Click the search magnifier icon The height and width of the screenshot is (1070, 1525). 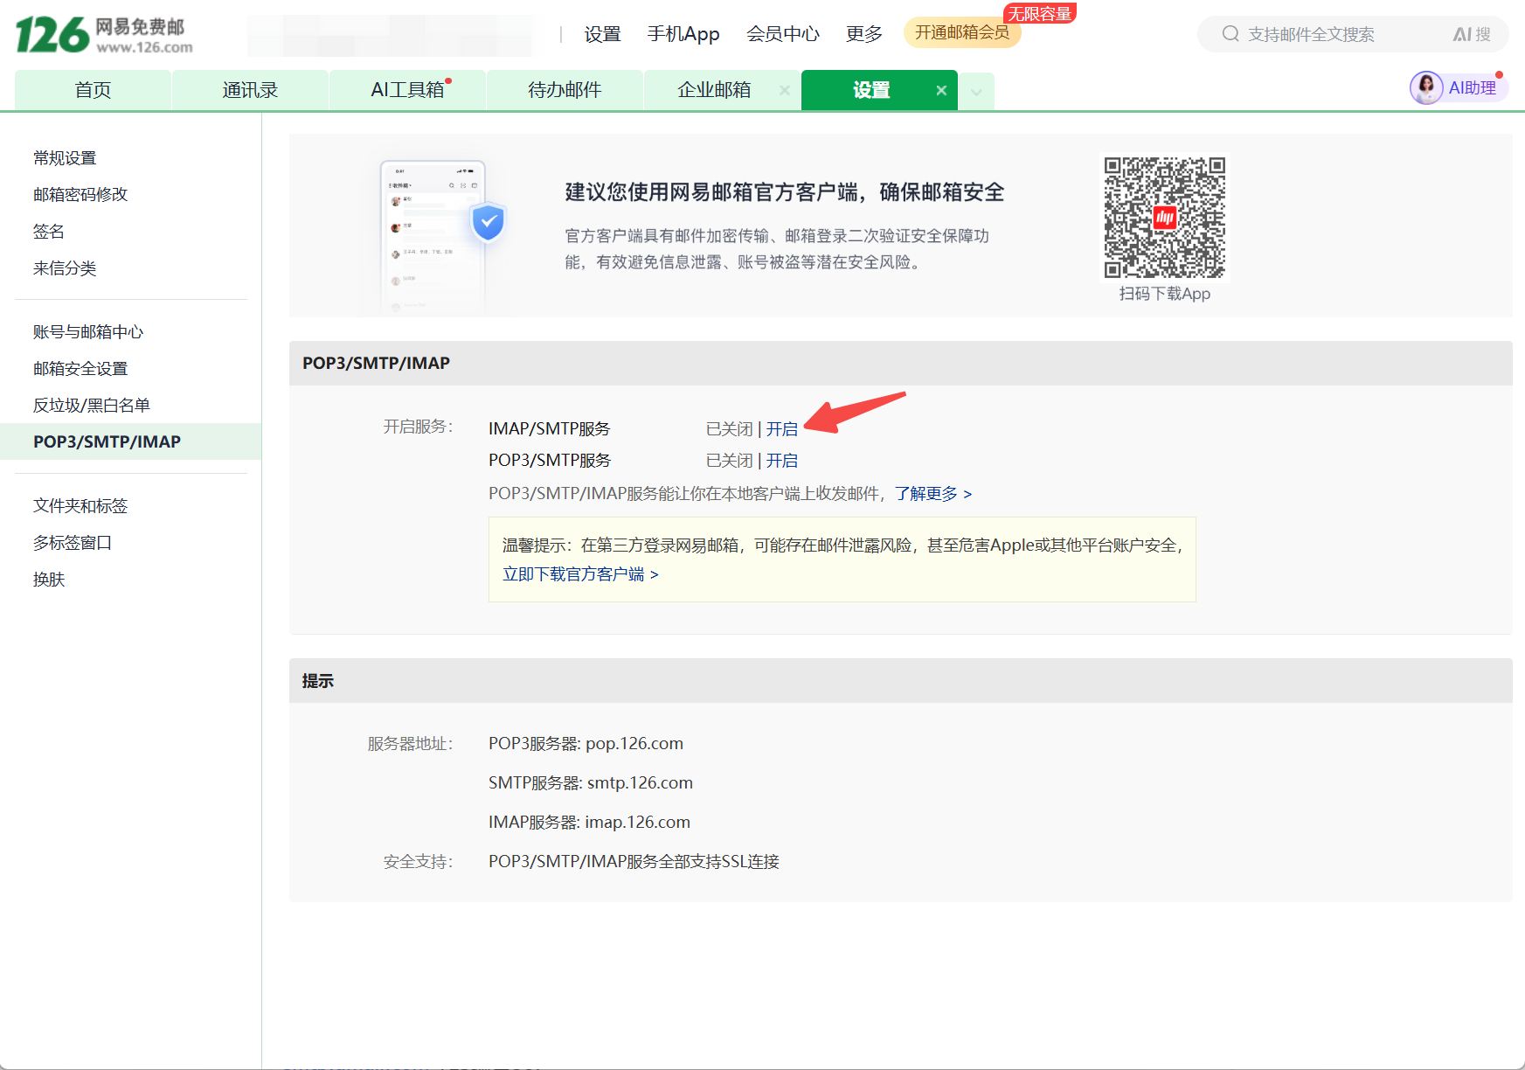pyautogui.click(x=1230, y=34)
